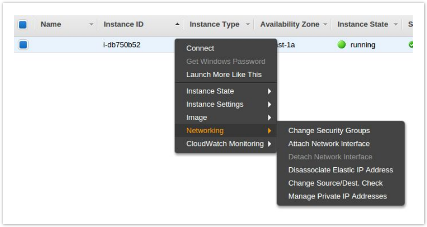Click the i-db750b52 instance ID cell
Viewport: 427px width, 227px height.
[x=122, y=45]
